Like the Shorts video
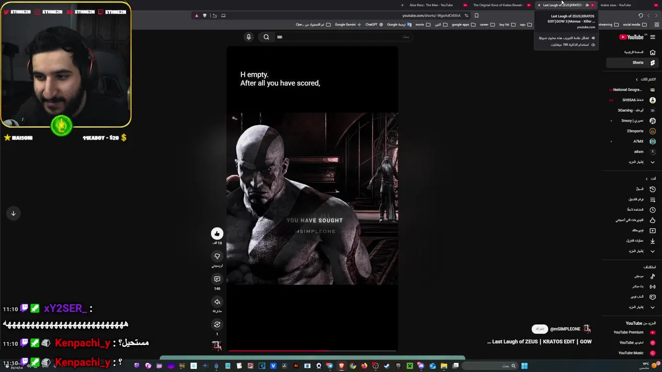The width and height of the screenshot is (662, 372). (x=217, y=234)
